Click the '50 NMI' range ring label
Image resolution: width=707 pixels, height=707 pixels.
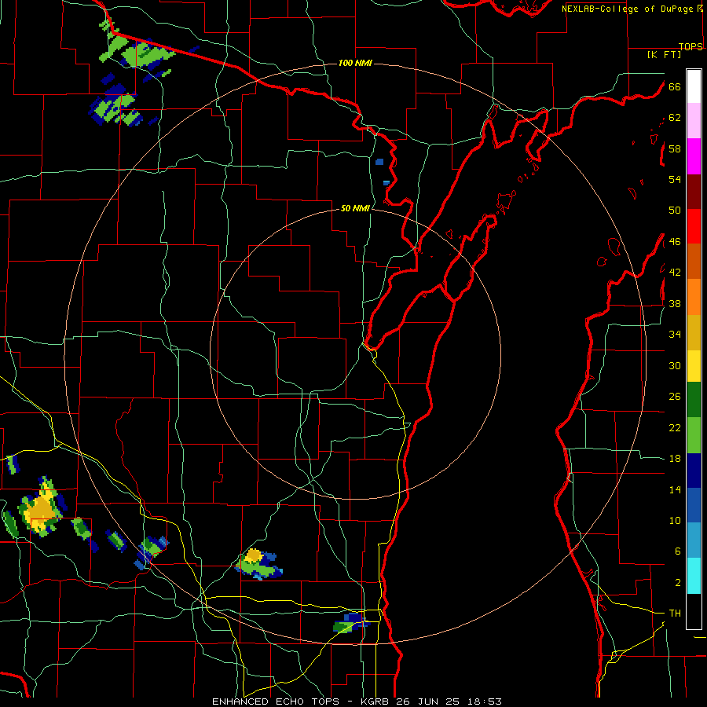(355, 208)
